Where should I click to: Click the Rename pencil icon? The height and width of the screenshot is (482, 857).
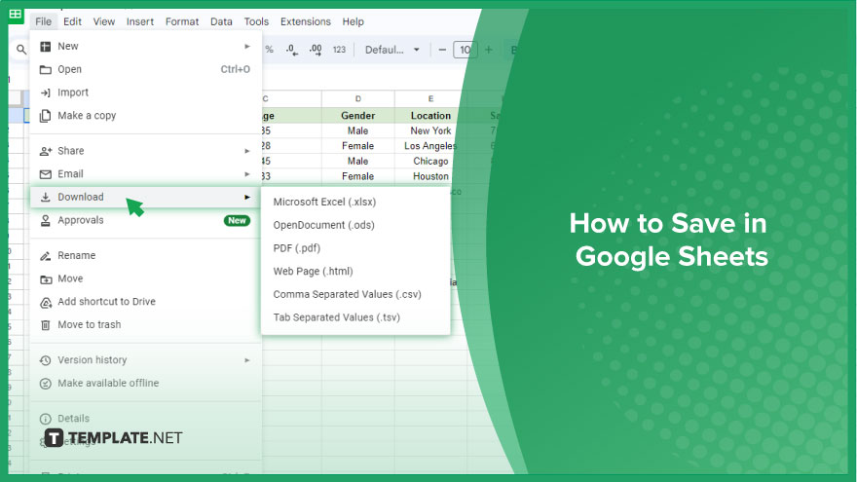(x=46, y=255)
